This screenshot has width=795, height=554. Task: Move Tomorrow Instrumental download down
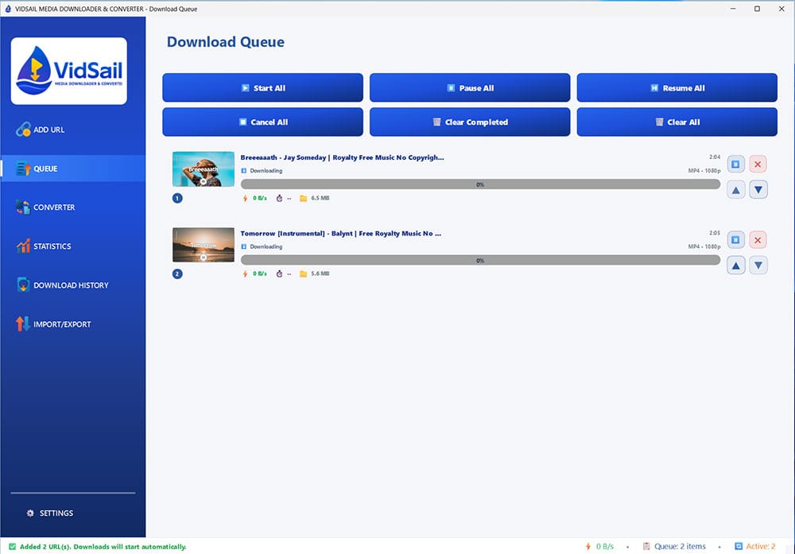click(x=758, y=265)
